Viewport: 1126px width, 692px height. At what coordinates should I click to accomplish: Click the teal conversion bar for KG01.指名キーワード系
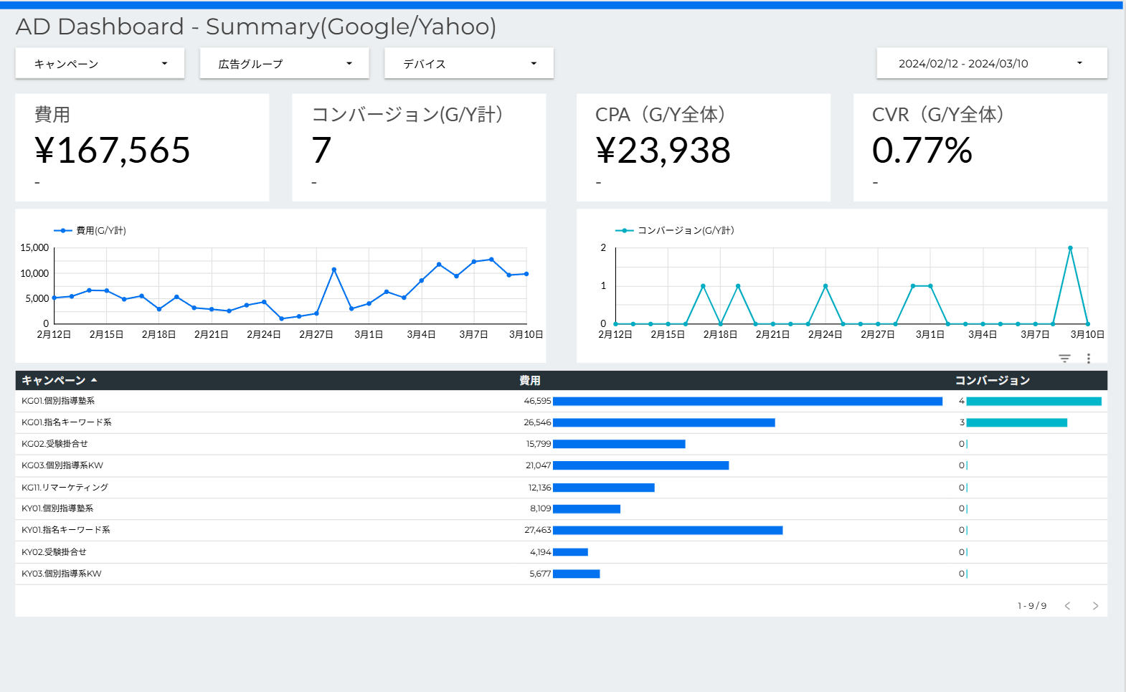point(1016,422)
